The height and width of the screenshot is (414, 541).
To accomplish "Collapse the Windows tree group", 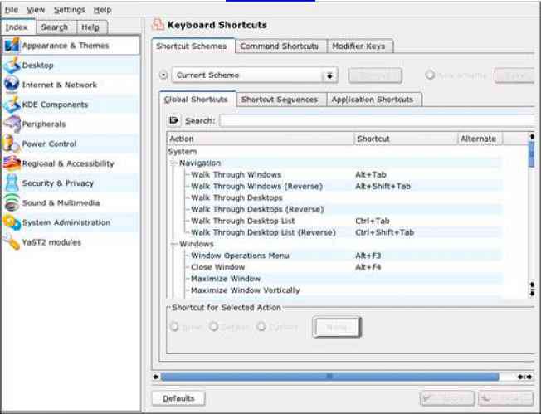I will pyautogui.click(x=174, y=245).
